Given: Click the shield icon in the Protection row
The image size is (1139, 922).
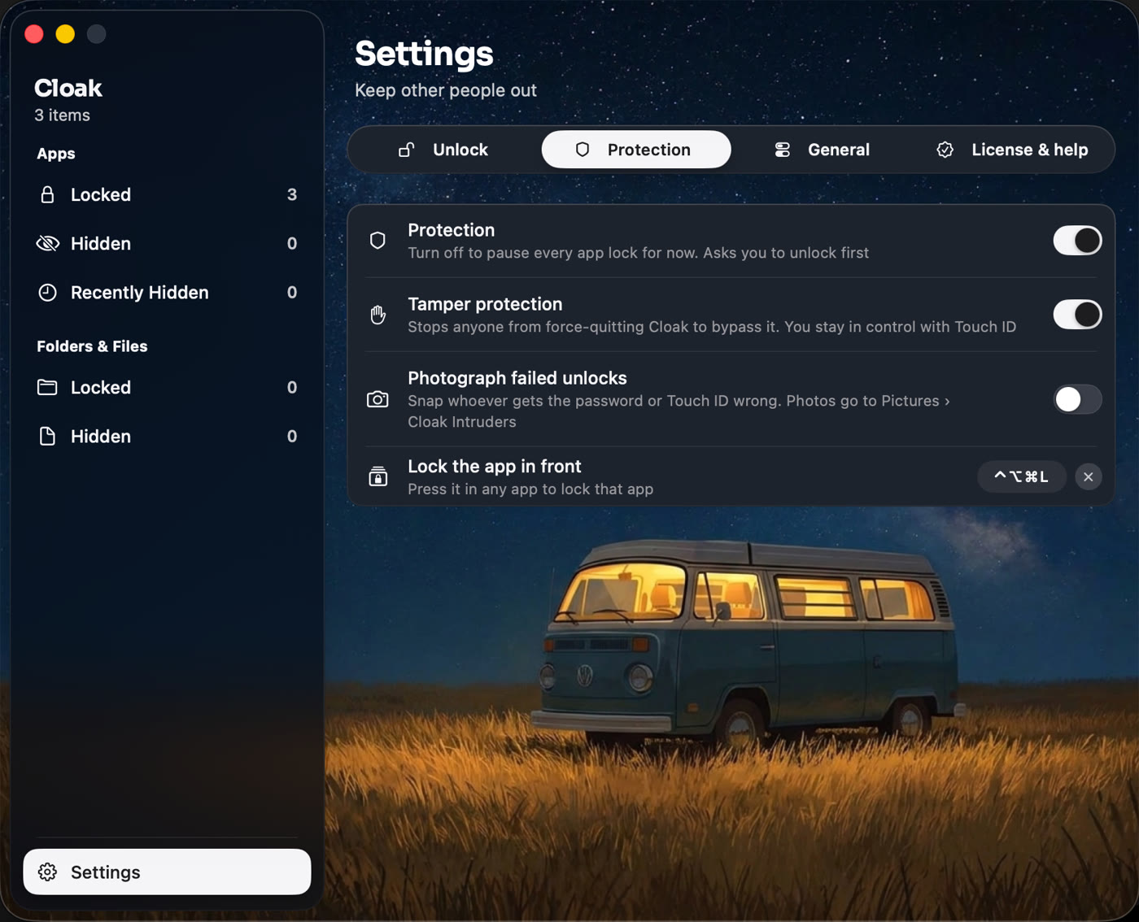Looking at the screenshot, I should tap(377, 241).
